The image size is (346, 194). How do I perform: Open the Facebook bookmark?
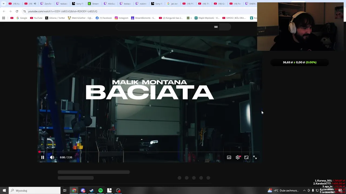point(104,18)
